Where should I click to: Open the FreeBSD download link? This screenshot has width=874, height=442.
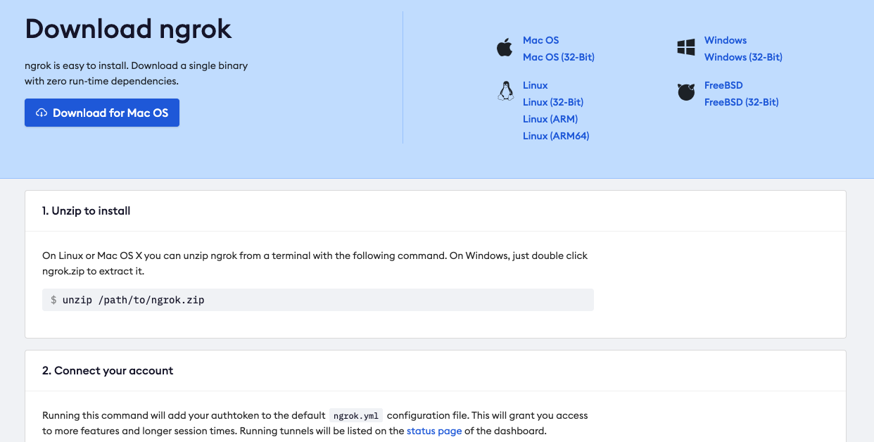[723, 85]
